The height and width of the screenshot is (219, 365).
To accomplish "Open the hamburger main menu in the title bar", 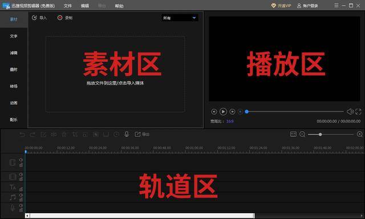I will [336, 5].
